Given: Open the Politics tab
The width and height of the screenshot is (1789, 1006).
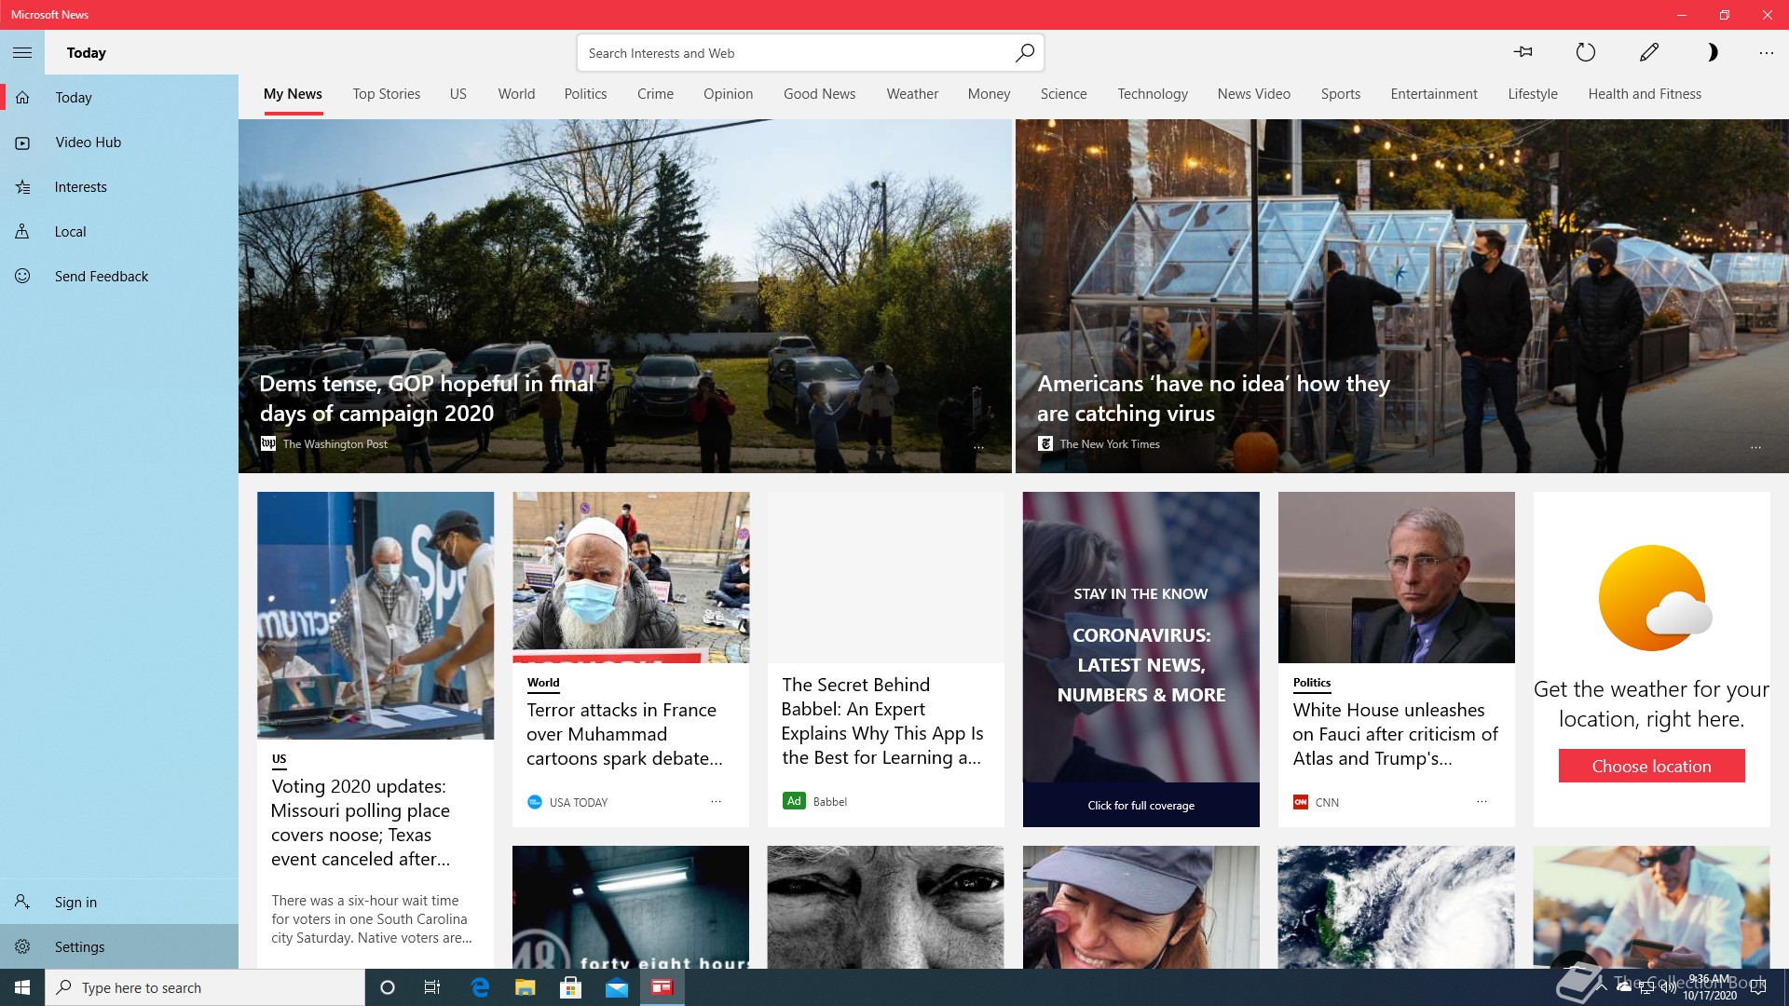Looking at the screenshot, I should tap(585, 94).
